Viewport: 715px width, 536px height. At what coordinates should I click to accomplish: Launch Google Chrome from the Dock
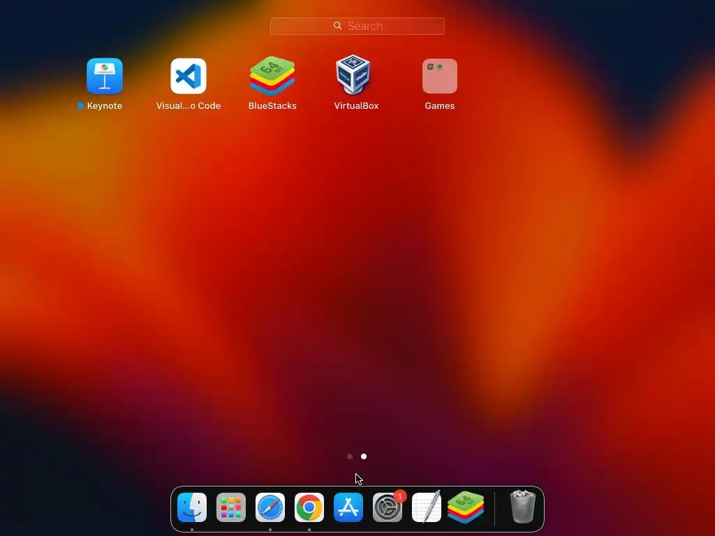point(309,507)
